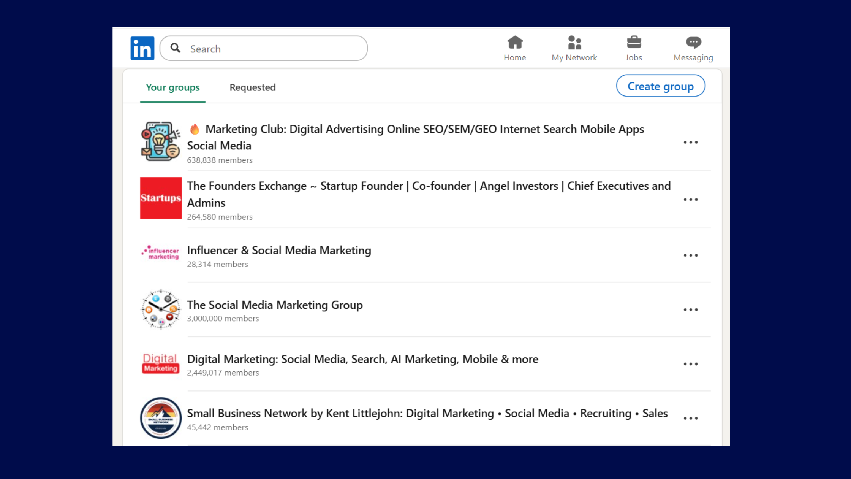Click the 45,442 members count

217,427
